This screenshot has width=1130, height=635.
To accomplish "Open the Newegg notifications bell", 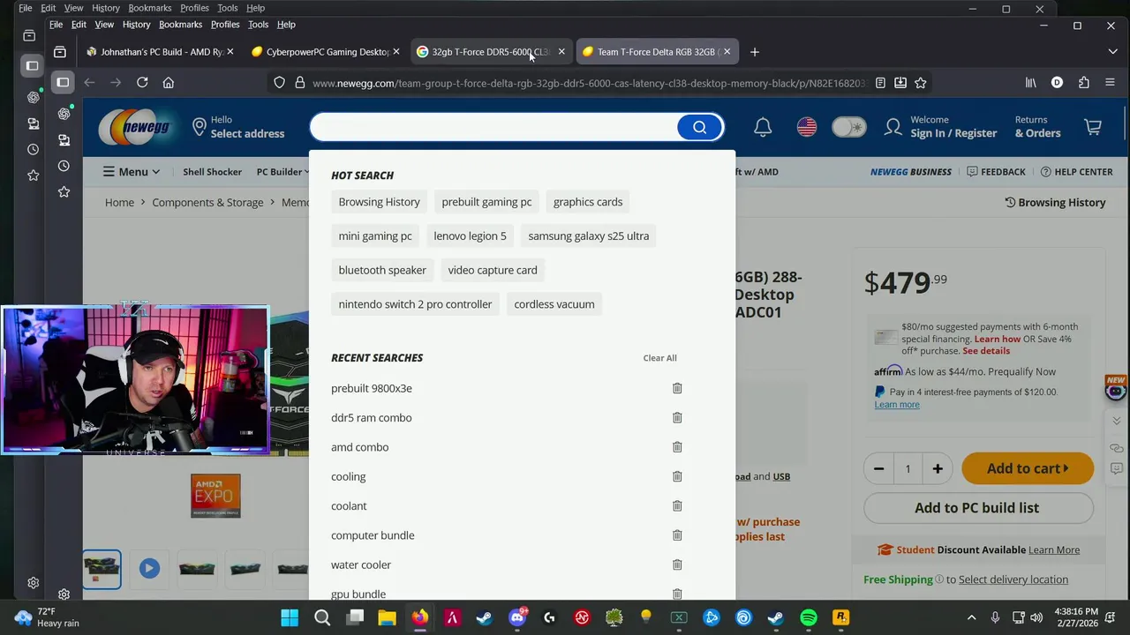I will pyautogui.click(x=763, y=127).
